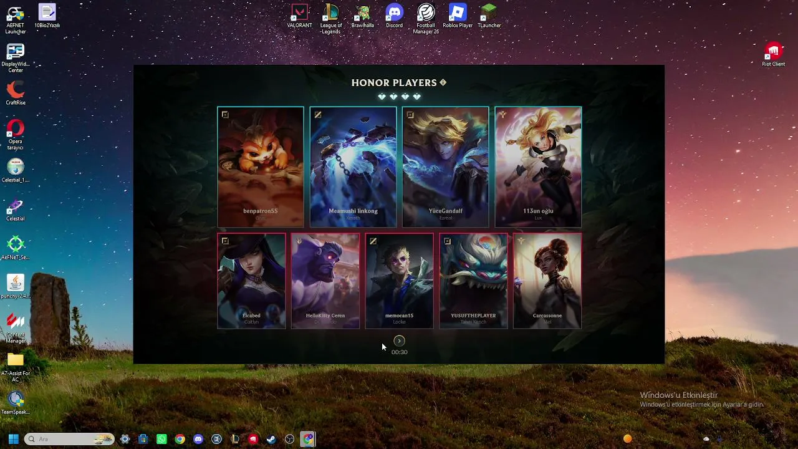Select the 10Bio2Yazılı document on desktop
The image size is (798, 449).
pos(47,16)
